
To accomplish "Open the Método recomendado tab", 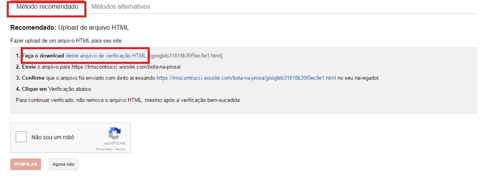I will [47, 7].
